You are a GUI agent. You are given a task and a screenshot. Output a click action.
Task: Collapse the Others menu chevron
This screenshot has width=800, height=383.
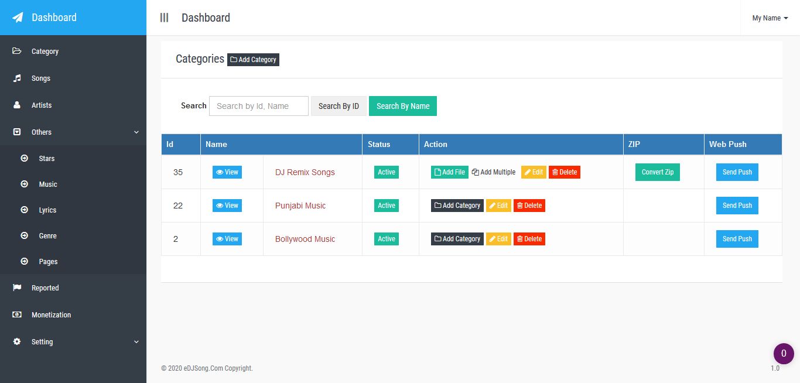pyautogui.click(x=136, y=132)
